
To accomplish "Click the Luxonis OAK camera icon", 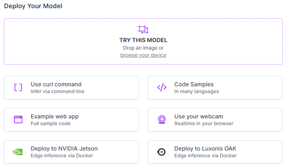I will click(x=162, y=152).
